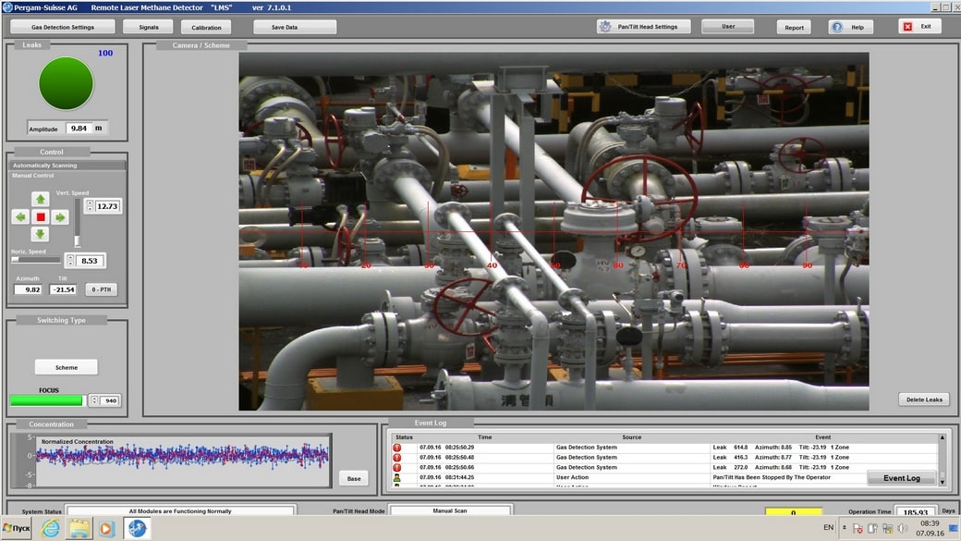Decrease Vert. Speed with stepper down arrow
The image size is (961, 541).
tap(91, 209)
